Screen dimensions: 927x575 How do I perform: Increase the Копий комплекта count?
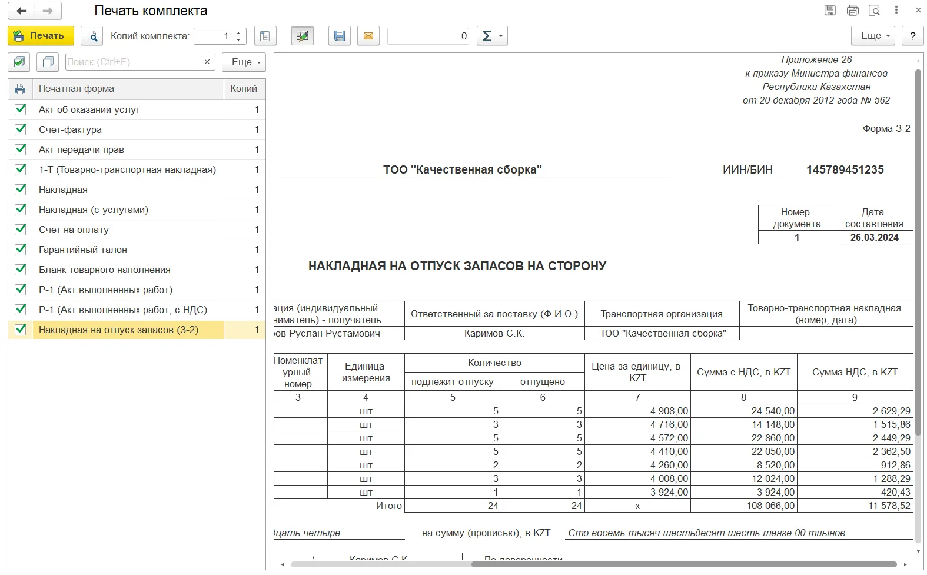click(x=238, y=32)
